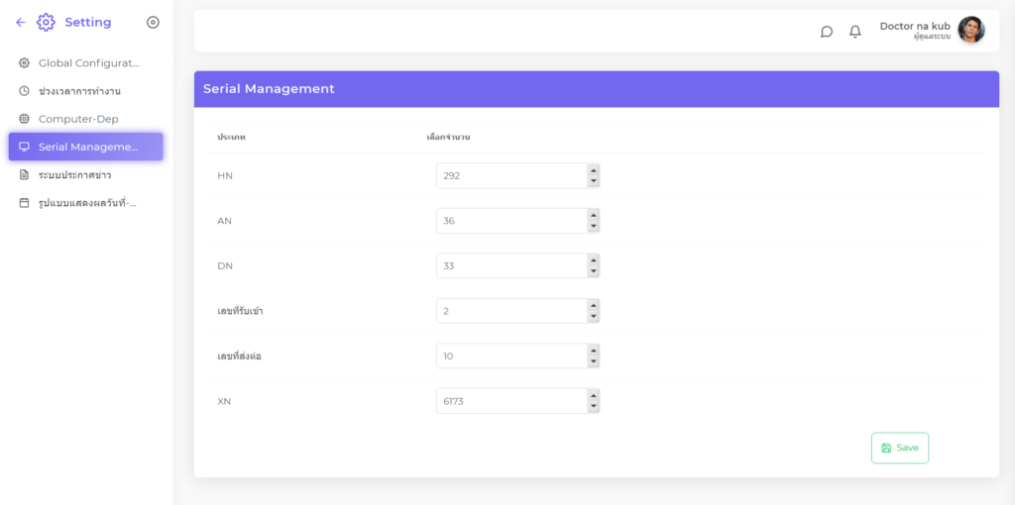Decrease the XN value with down arrow
This screenshot has width=1015, height=505.
[593, 407]
